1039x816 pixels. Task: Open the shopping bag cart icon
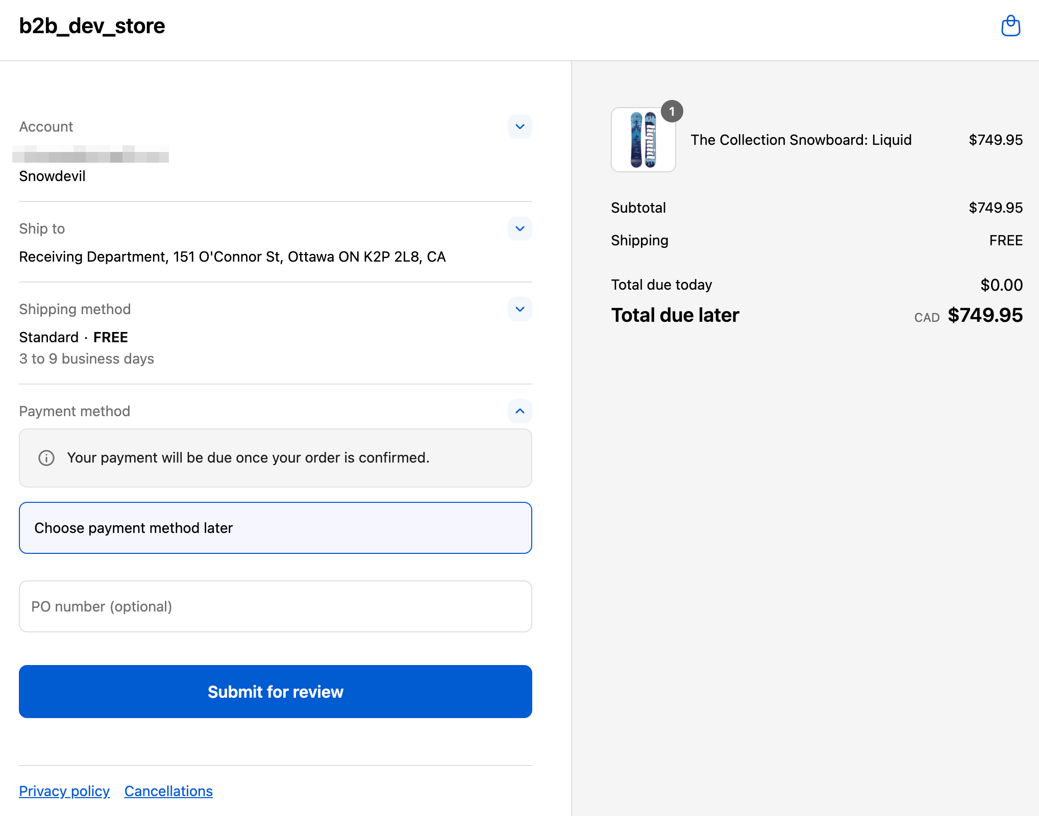(1010, 26)
